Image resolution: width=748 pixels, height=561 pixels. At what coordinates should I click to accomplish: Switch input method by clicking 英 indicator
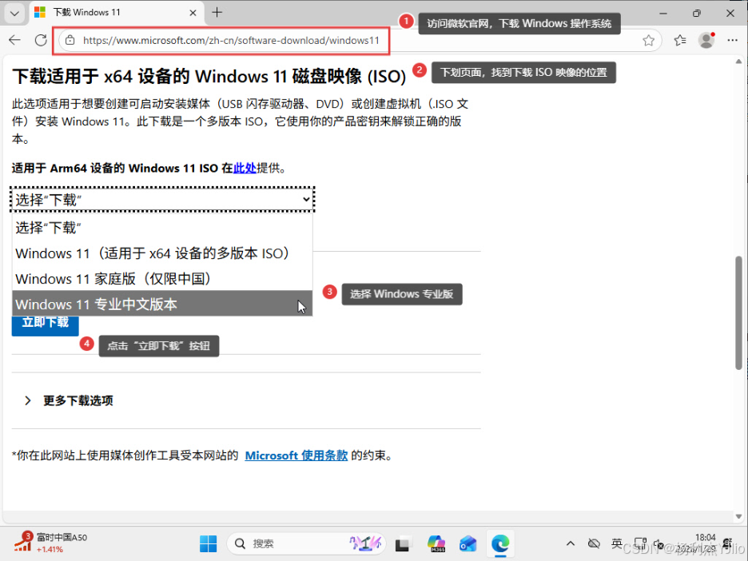pos(617,543)
